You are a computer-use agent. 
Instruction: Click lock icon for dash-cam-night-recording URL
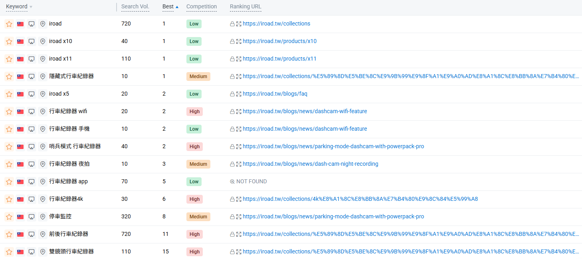pyautogui.click(x=232, y=164)
